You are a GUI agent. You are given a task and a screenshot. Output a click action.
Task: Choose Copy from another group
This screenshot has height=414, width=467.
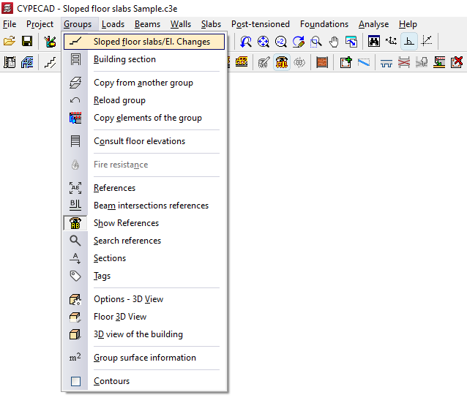click(x=144, y=83)
